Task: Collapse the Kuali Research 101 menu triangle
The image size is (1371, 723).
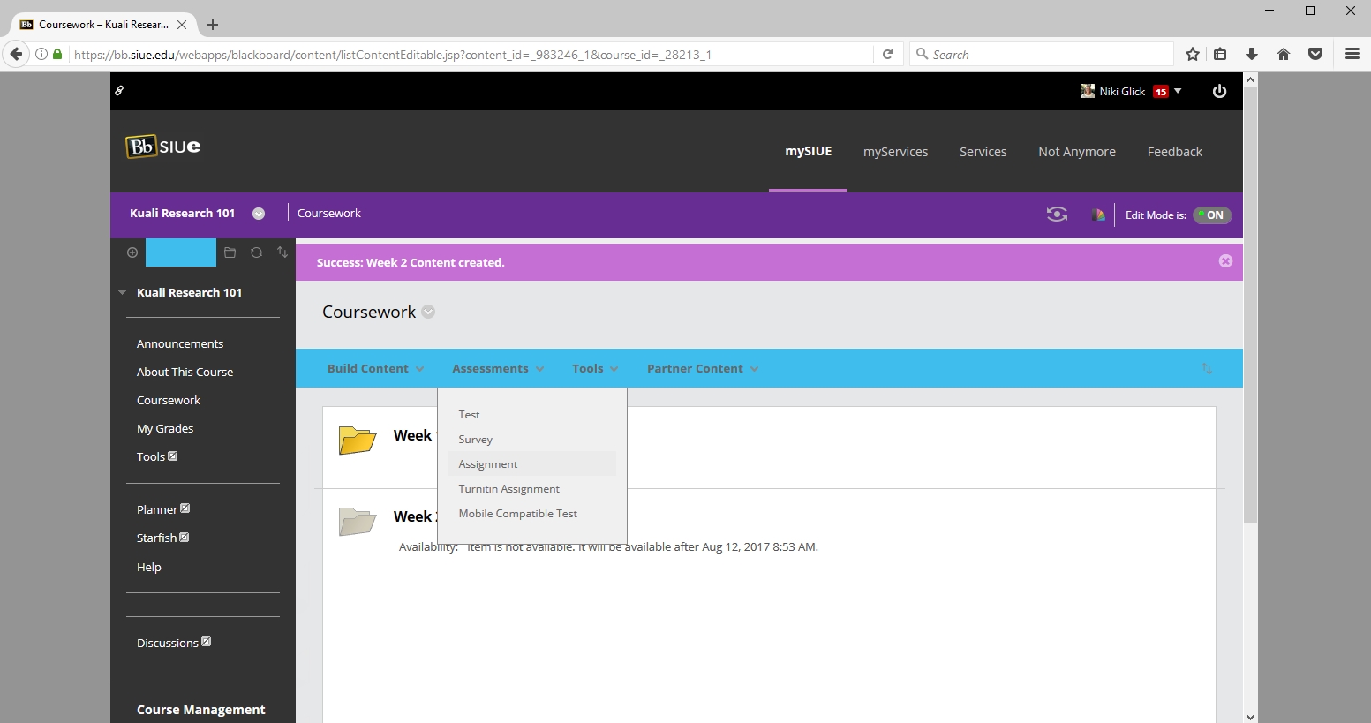Action: pos(123,292)
